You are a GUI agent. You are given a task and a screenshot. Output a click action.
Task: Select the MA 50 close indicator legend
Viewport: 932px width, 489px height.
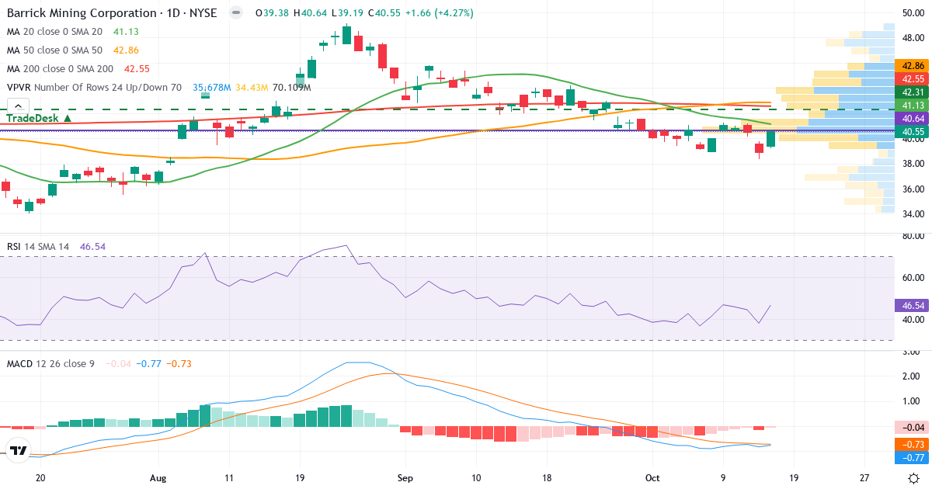[54, 50]
